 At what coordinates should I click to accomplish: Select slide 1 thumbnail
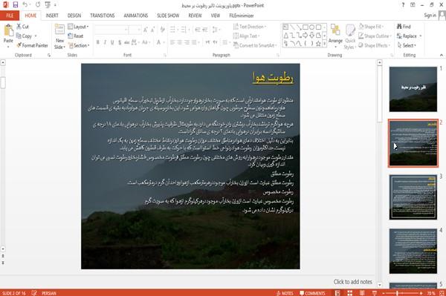pyautogui.click(x=413, y=89)
